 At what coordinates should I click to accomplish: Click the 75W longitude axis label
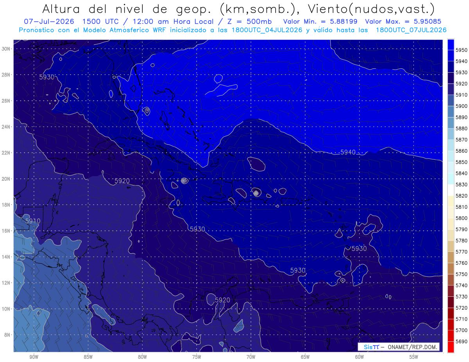coord(197,357)
